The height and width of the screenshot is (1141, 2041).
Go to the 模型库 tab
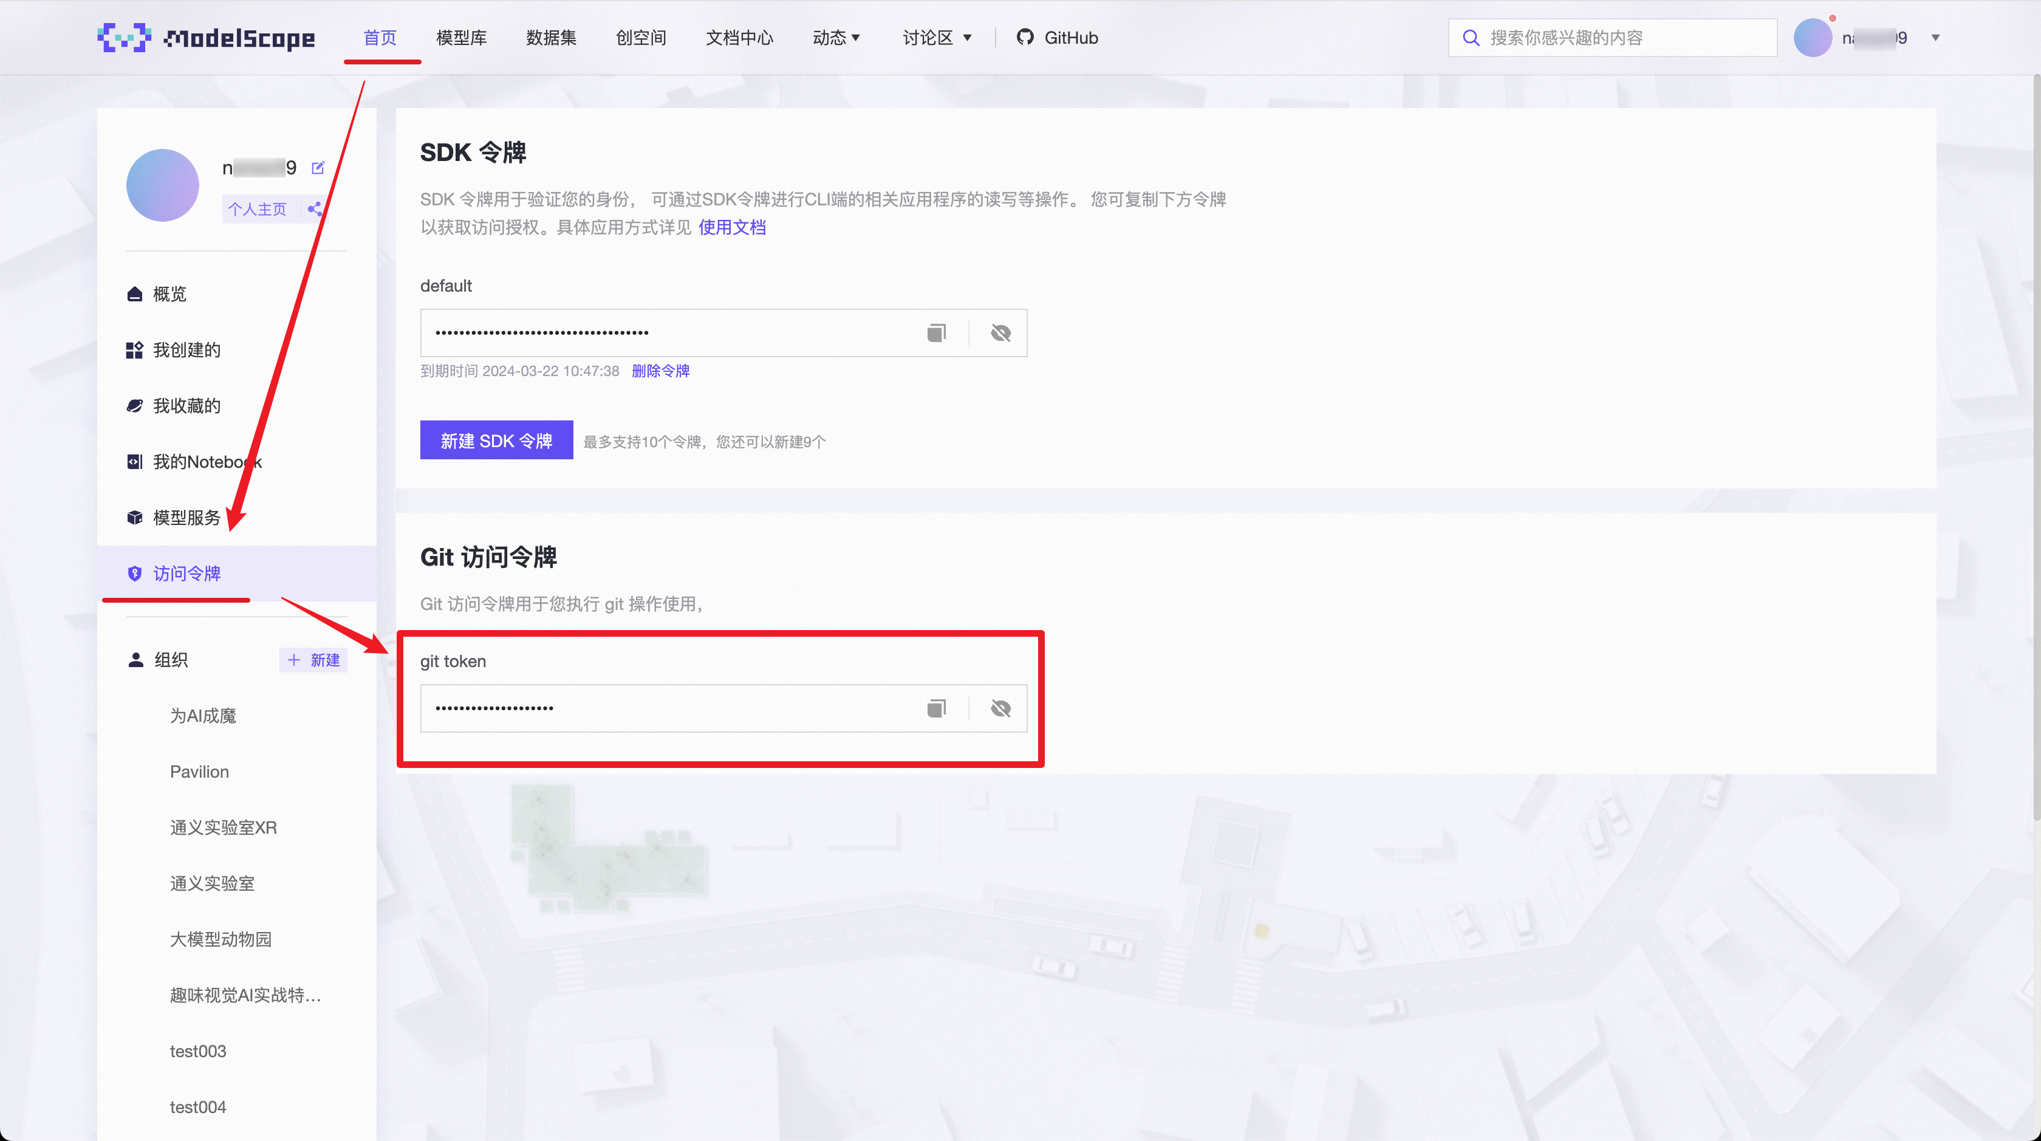point(461,37)
